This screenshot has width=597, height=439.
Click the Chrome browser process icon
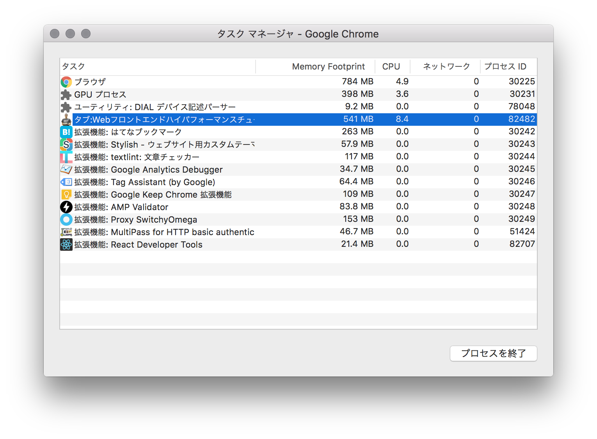66,82
